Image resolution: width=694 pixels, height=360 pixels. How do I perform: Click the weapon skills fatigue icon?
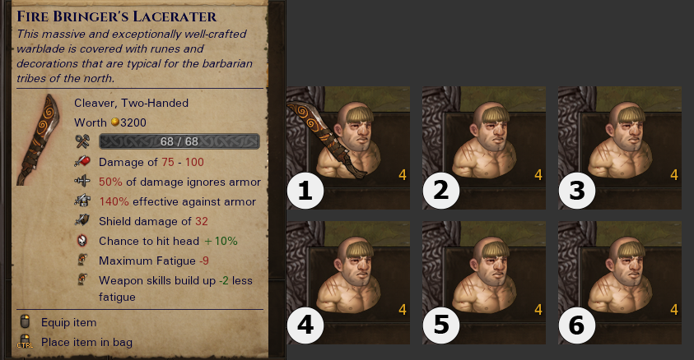(x=82, y=279)
